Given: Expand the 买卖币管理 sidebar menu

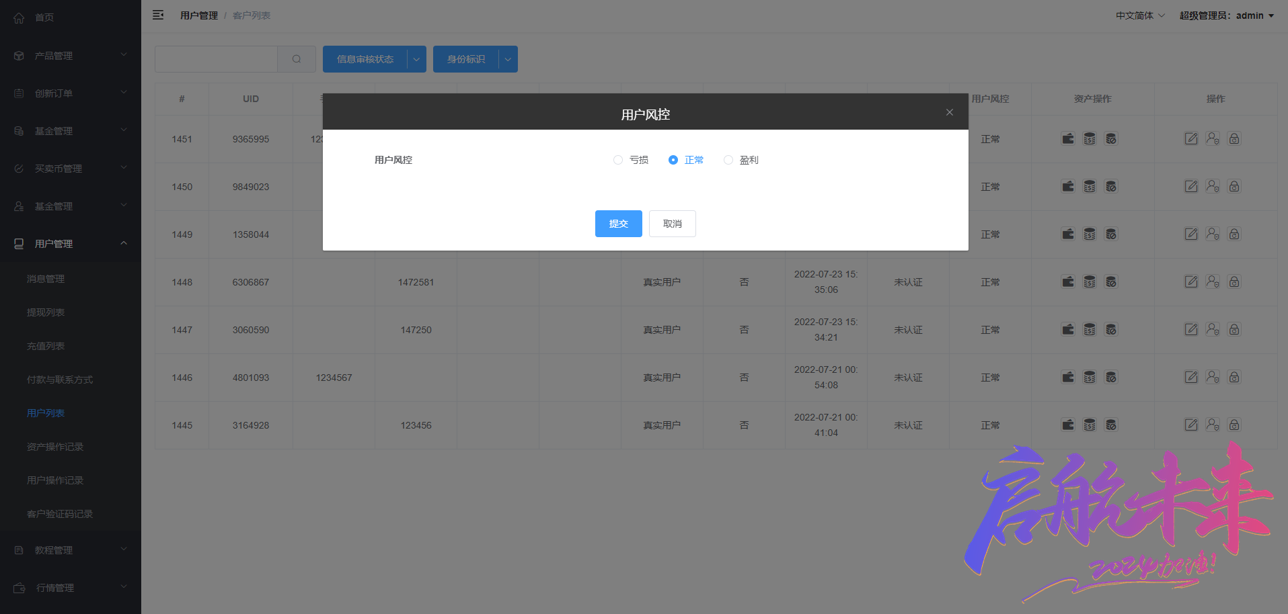Looking at the screenshot, I should coord(71,169).
